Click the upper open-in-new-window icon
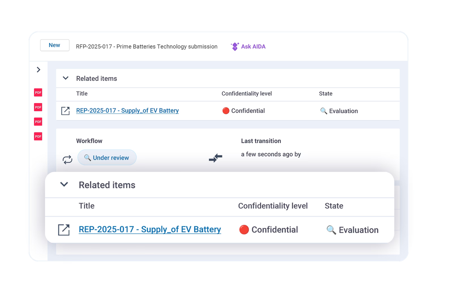Viewport: 453px width, 289px height. [x=65, y=111]
